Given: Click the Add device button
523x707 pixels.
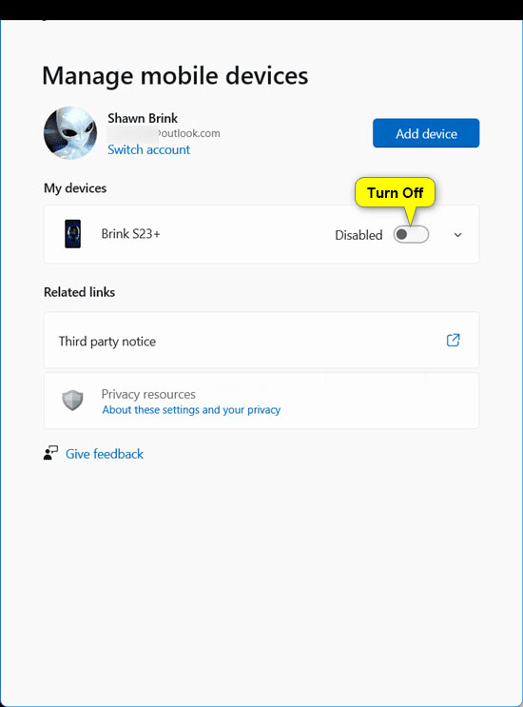Looking at the screenshot, I should tap(426, 133).
